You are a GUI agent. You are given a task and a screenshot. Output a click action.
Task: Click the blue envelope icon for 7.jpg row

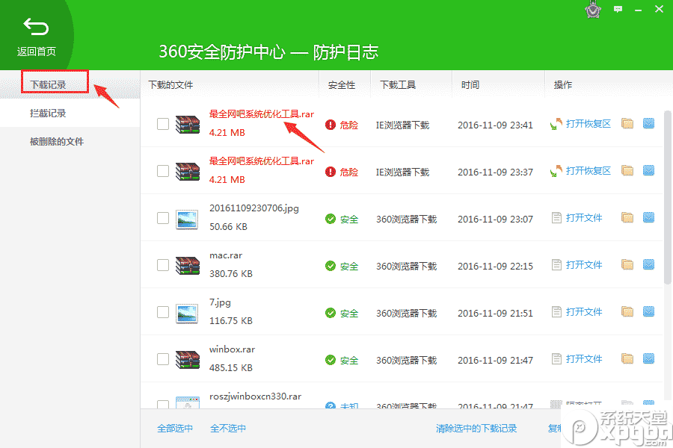click(649, 311)
